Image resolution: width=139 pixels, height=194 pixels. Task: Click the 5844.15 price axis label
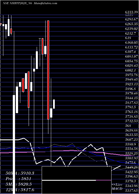point(131,98)
